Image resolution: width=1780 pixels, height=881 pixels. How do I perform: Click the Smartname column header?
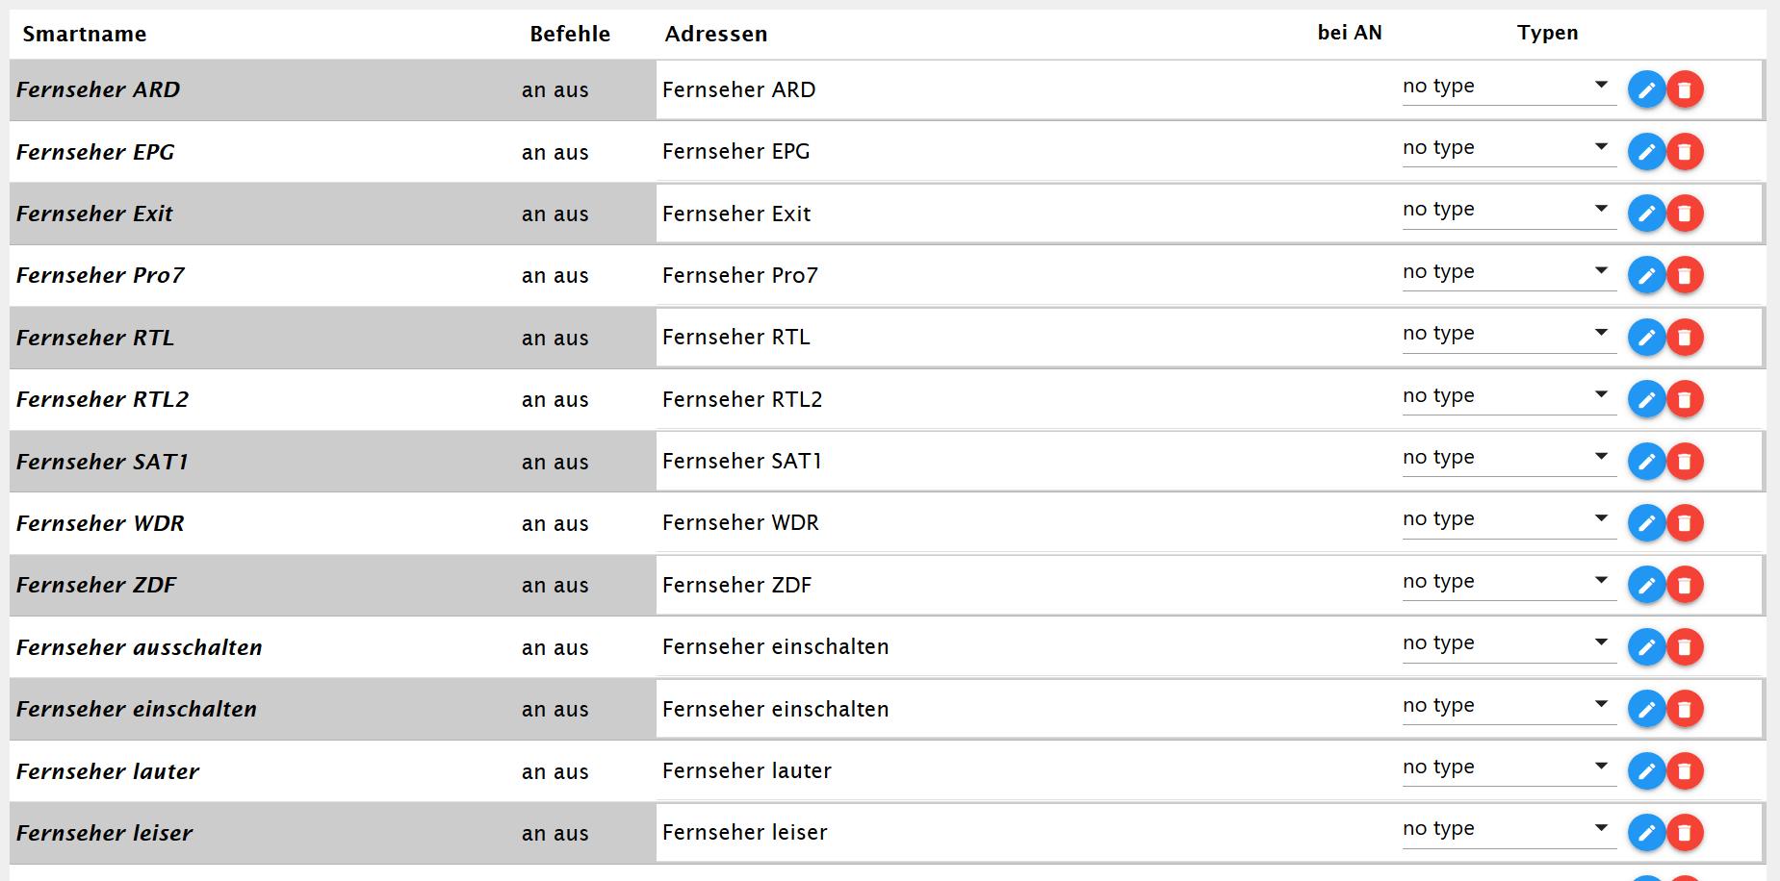coord(85,35)
